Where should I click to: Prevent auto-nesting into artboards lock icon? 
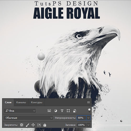point(39,125)
